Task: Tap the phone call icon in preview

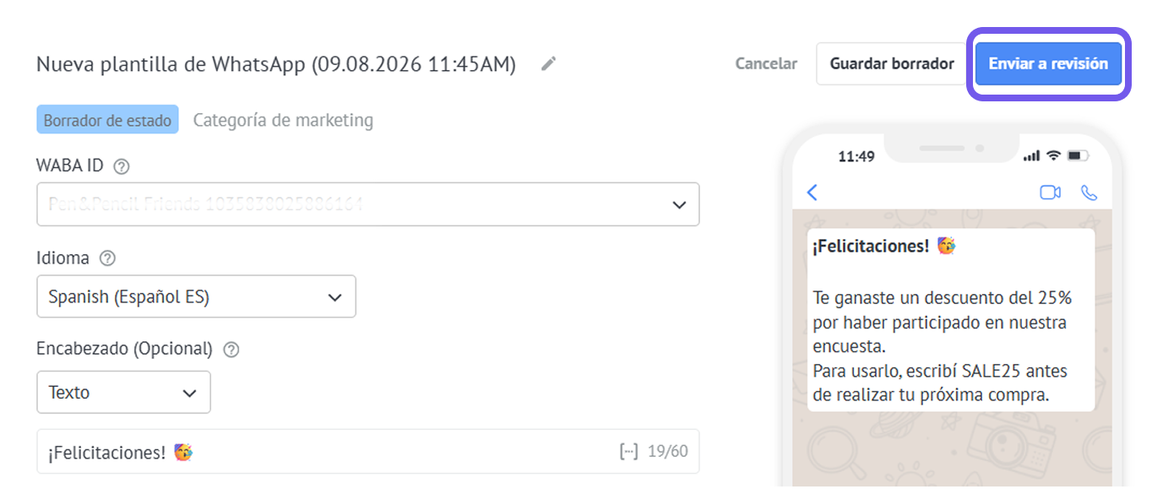Action: click(x=1090, y=193)
